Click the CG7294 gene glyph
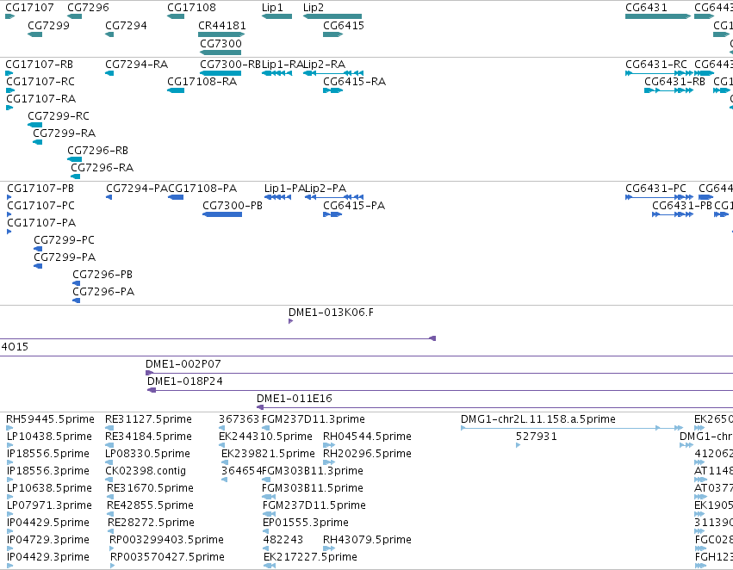 pyautogui.click(x=110, y=34)
